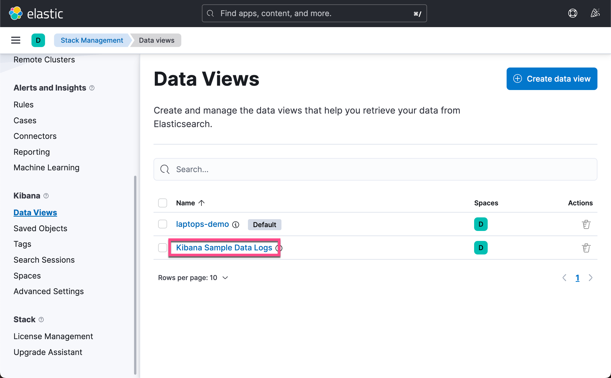
Task: Open the hamburger navigation menu
Action: pyautogui.click(x=16, y=40)
